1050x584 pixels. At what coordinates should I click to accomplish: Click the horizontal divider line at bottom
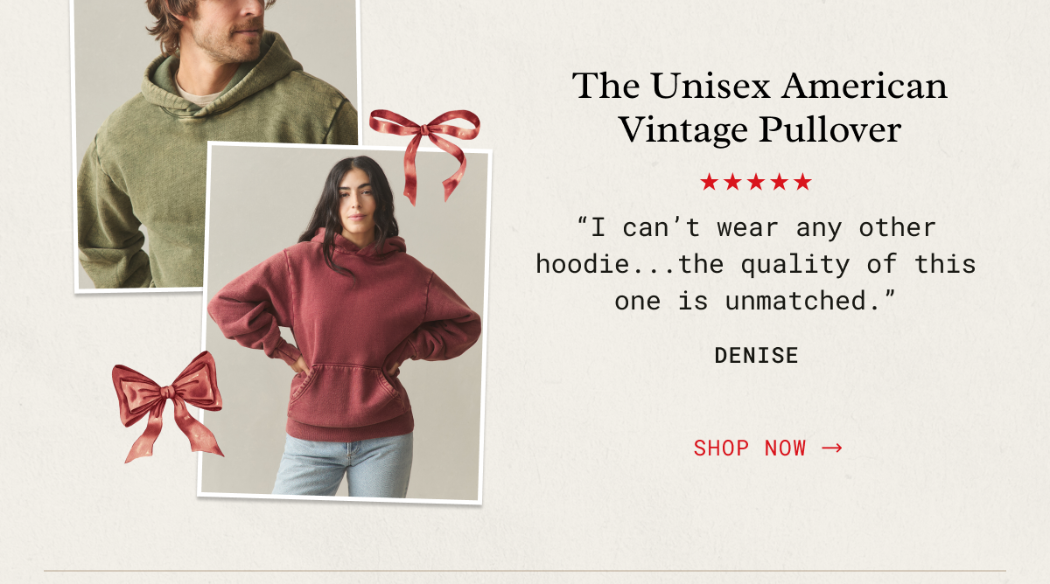click(525, 572)
